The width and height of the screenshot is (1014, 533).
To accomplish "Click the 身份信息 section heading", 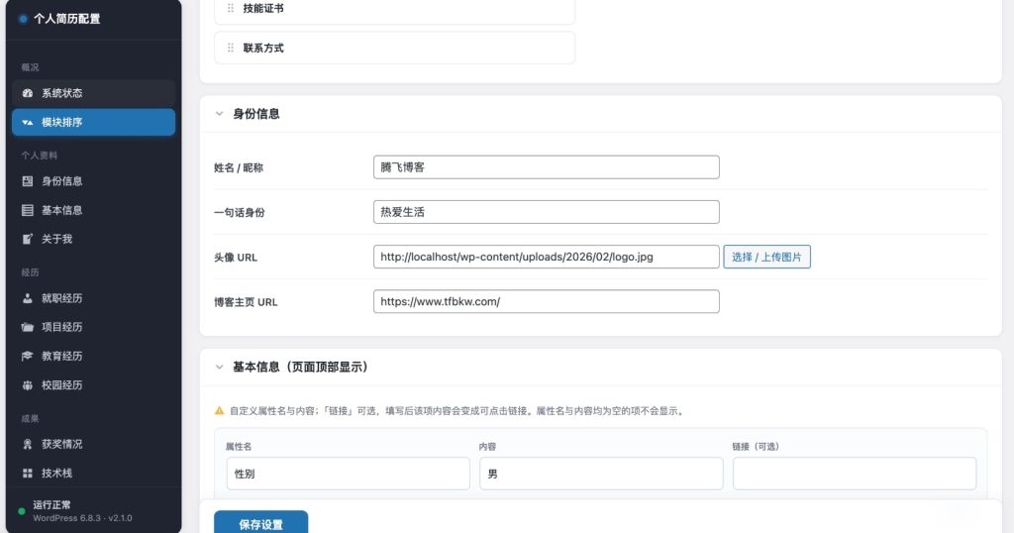I will (x=256, y=114).
